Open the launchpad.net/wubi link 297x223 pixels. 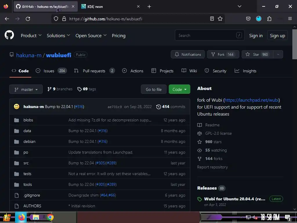[251, 100]
